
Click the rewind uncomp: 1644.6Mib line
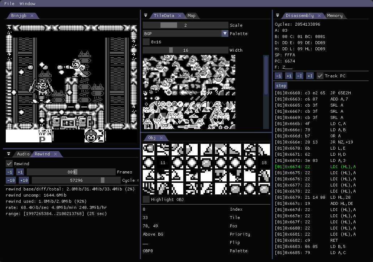[x=36, y=195]
